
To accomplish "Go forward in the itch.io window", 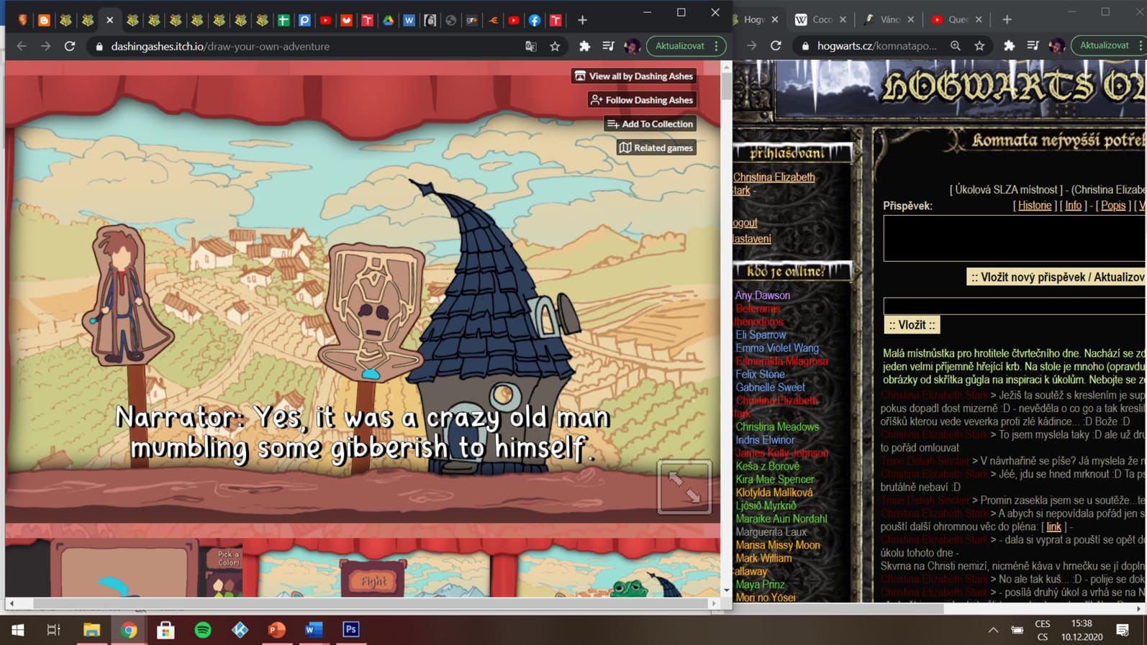I will point(45,46).
